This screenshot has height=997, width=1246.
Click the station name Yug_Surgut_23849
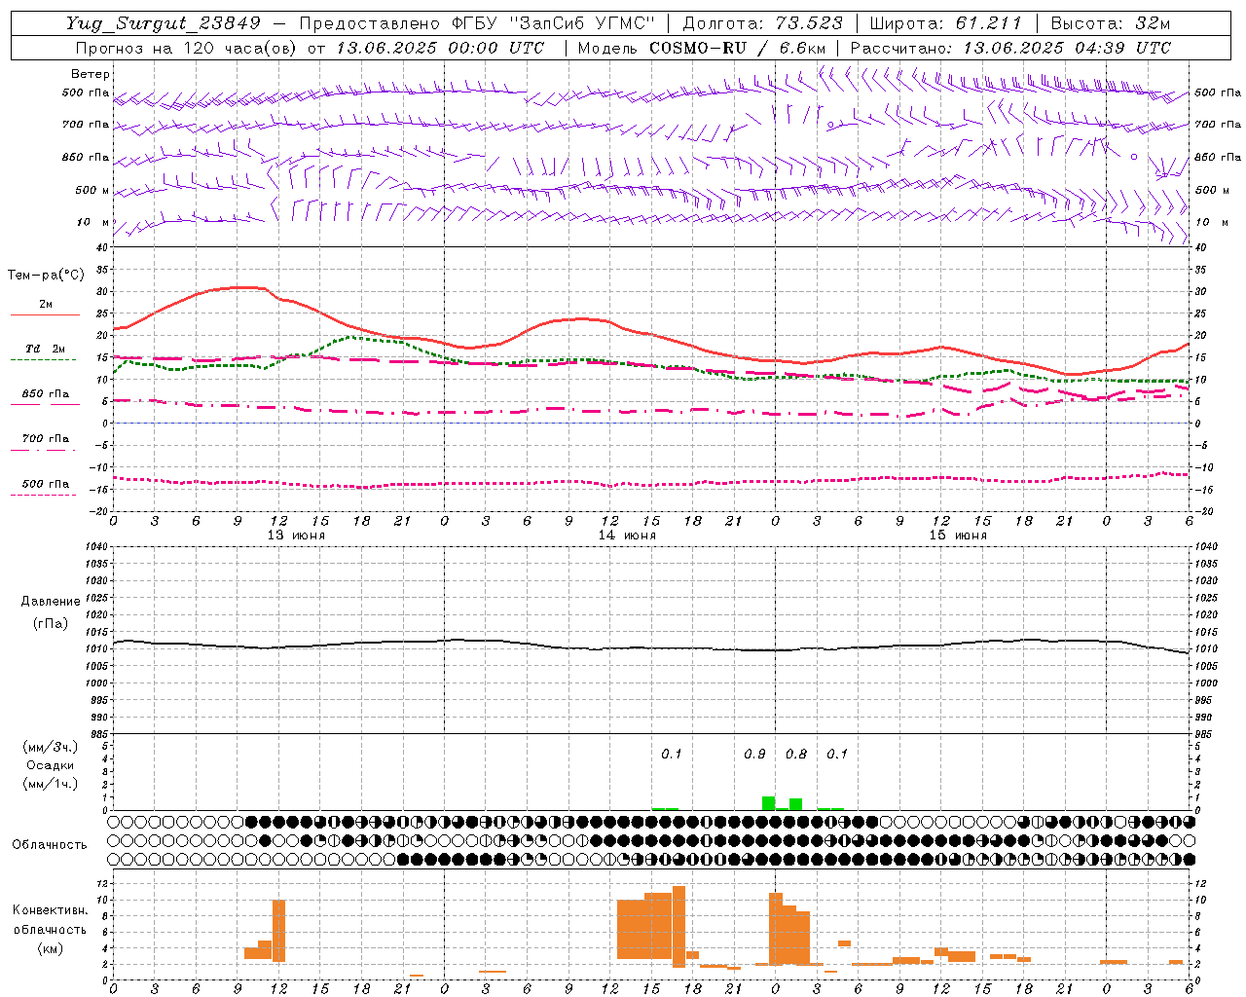coord(164,23)
